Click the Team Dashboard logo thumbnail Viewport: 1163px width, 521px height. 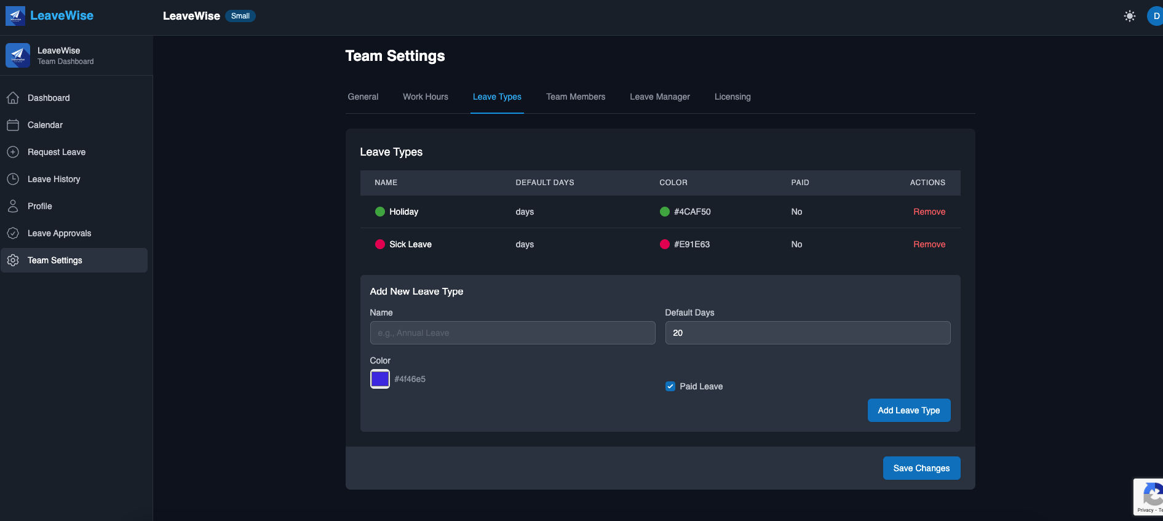point(18,55)
